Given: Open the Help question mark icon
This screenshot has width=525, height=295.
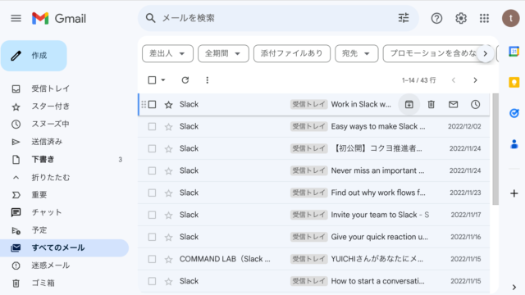Looking at the screenshot, I should point(436,18).
